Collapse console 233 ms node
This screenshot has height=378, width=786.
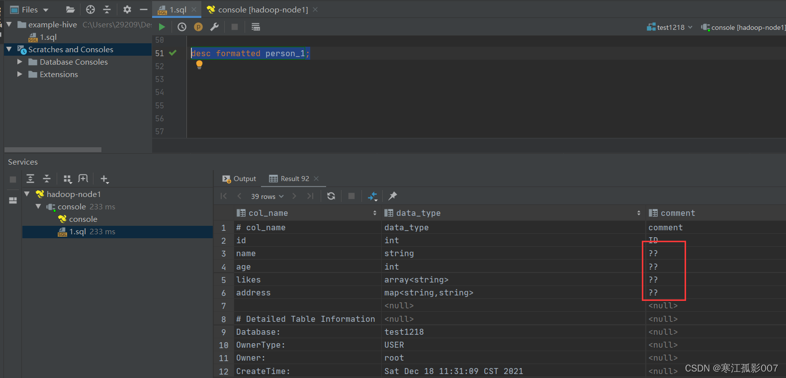38,206
